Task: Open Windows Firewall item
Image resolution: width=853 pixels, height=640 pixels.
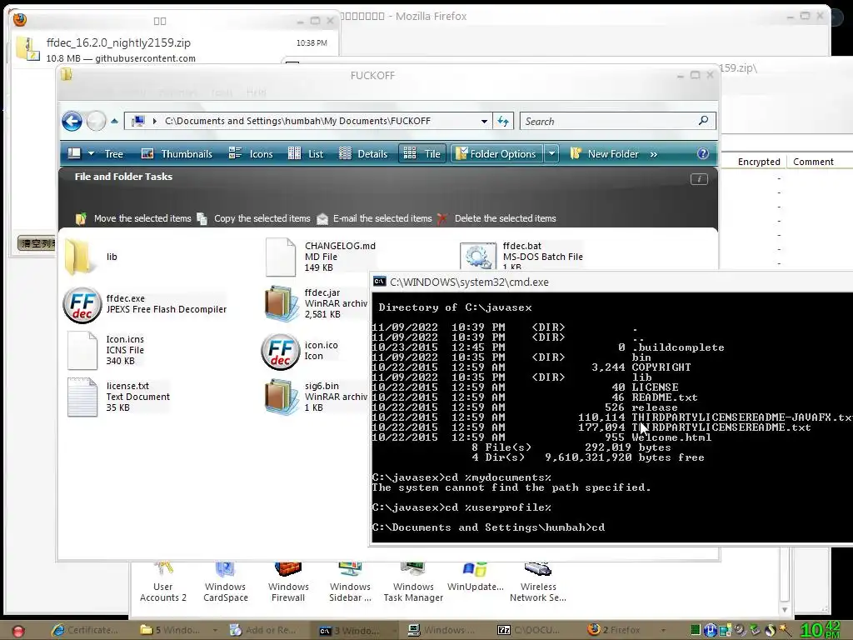Action: point(288,582)
